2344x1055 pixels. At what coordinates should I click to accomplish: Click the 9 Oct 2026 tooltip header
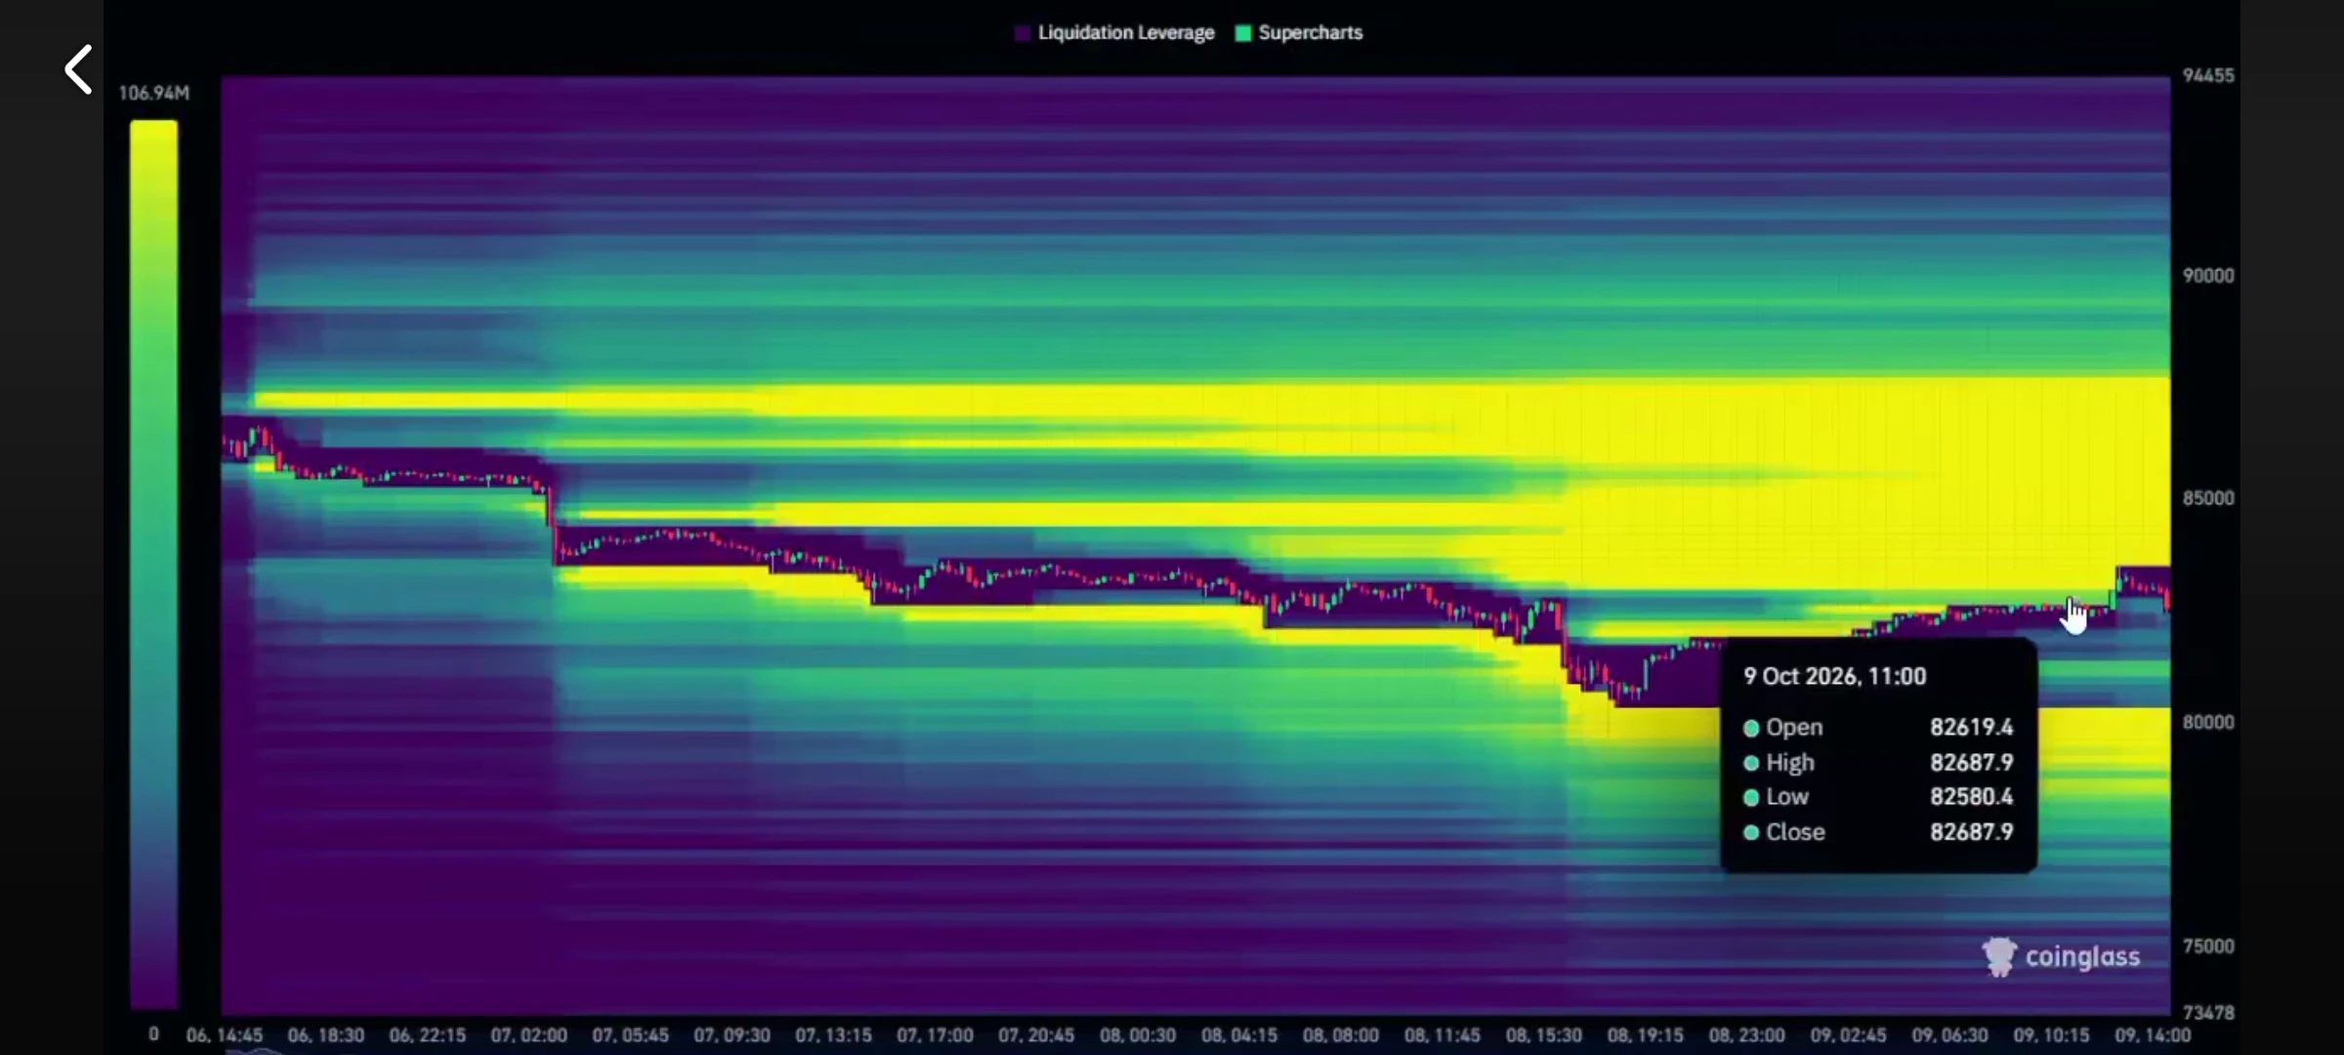[1834, 677]
